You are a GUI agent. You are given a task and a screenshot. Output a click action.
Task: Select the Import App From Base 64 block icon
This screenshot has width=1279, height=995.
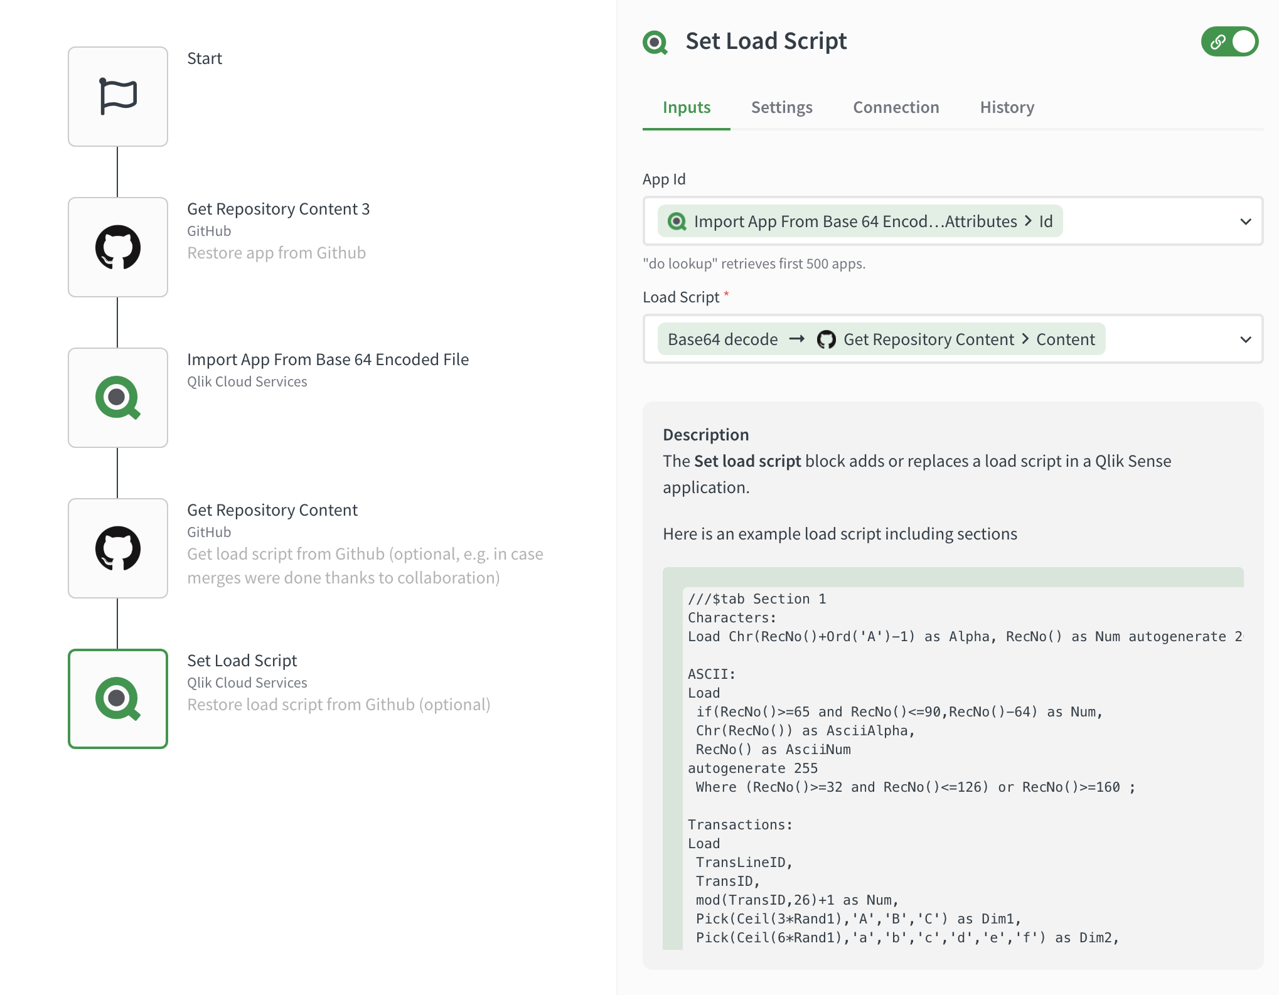pos(118,398)
